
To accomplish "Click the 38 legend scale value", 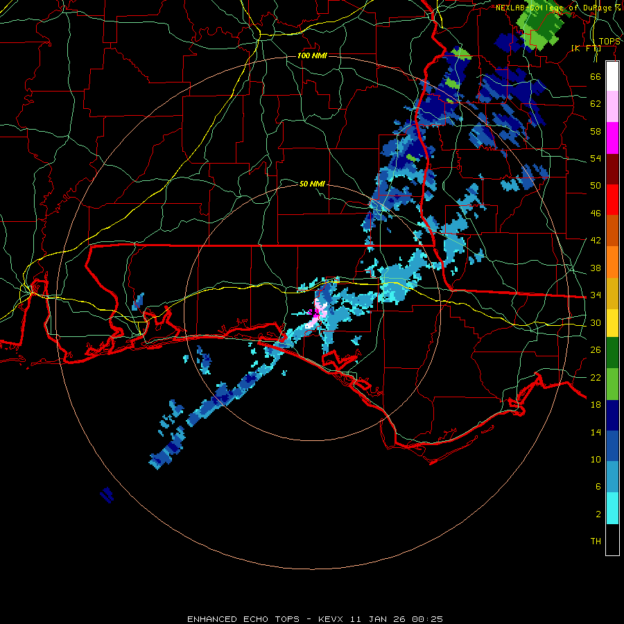I will click(596, 268).
